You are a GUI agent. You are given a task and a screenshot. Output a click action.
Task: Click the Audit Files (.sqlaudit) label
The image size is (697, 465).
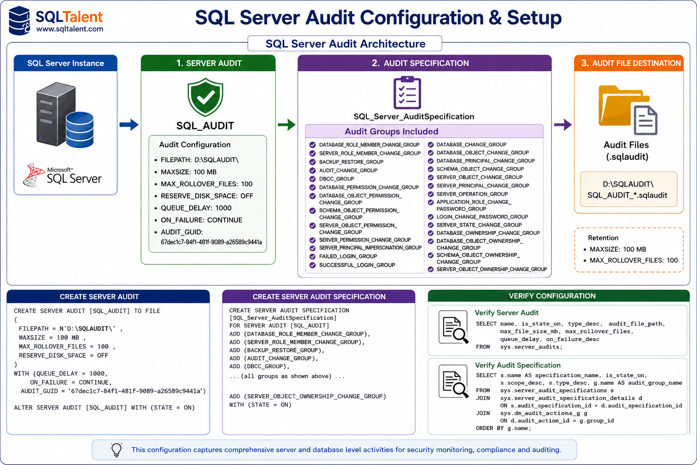[x=626, y=151]
